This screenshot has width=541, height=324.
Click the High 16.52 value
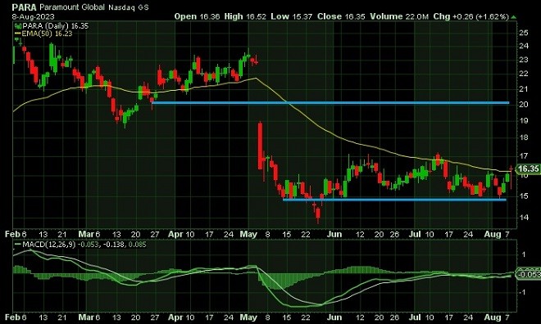[245, 16]
